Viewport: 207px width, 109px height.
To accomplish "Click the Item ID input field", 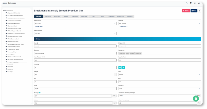I will (75, 46).
